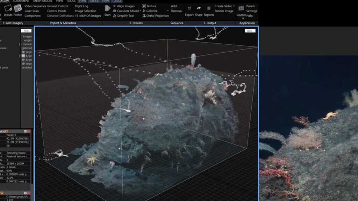Open the Calculate Model dropdown arrow
Screen dimensions: 358x201
[x=140, y=11]
